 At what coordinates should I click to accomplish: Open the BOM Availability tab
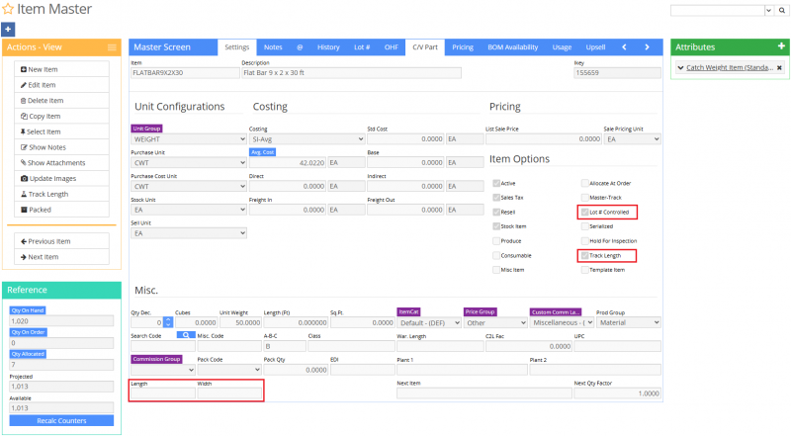click(x=512, y=46)
